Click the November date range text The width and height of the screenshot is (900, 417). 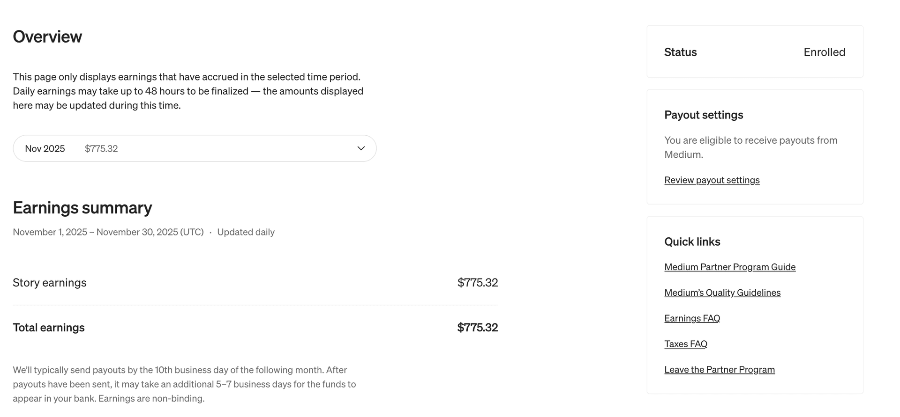(108, 232)
